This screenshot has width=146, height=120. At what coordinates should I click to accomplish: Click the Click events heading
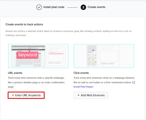[81, 73]
